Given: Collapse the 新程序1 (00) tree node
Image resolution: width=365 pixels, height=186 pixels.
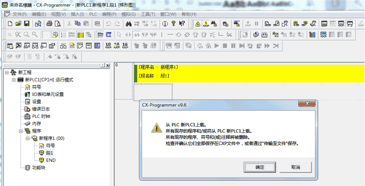Looking at the screenshot, I should point(28,139).
